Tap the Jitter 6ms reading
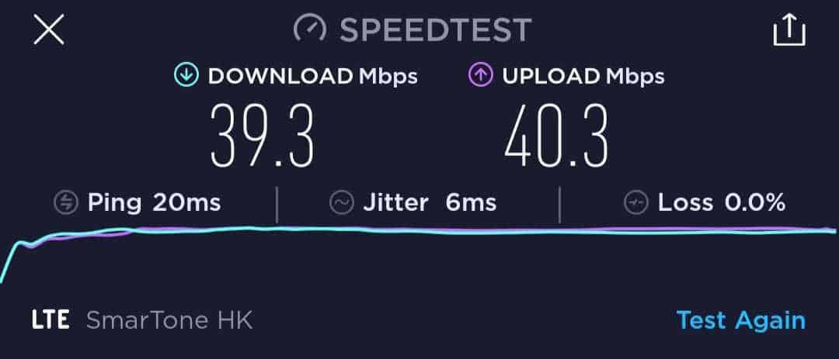 [x=430, y=203]
